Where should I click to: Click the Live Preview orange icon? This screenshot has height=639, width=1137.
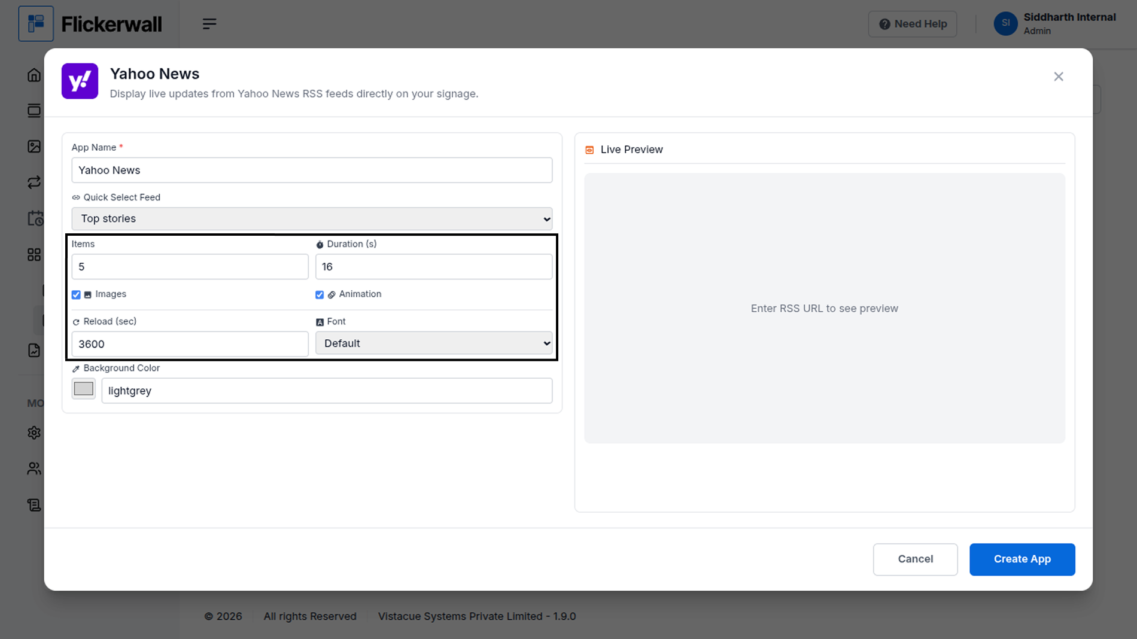tap(589, 150)
